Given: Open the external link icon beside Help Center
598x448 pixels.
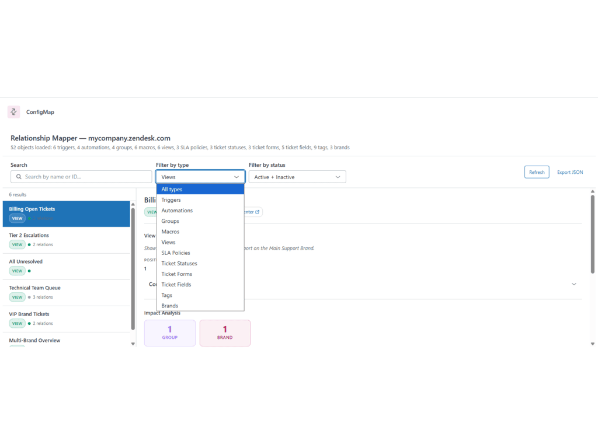Looking at the screenshot, I should click(x=258, y=212).
